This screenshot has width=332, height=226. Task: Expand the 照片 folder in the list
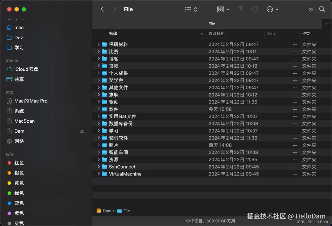99,145
